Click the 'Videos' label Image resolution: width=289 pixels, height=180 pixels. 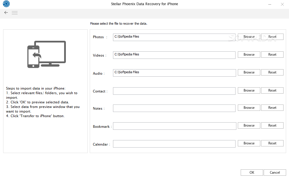pos(98,55)
